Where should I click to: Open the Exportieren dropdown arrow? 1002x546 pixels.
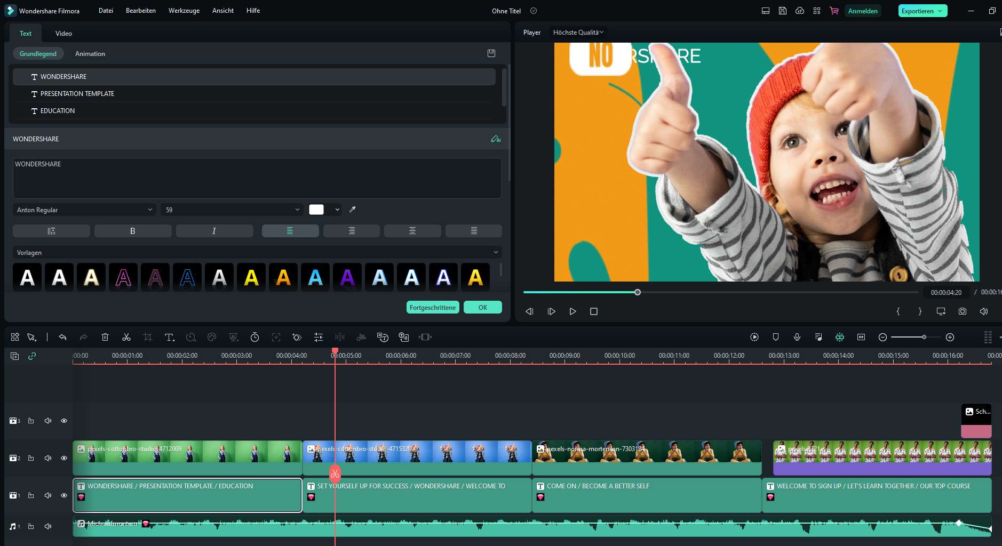click(x=940, y=11)
